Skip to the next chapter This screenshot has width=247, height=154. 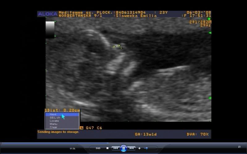tap(132, 148)
